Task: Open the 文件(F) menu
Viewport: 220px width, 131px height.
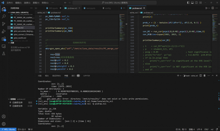Action: [x=10, y=2]
